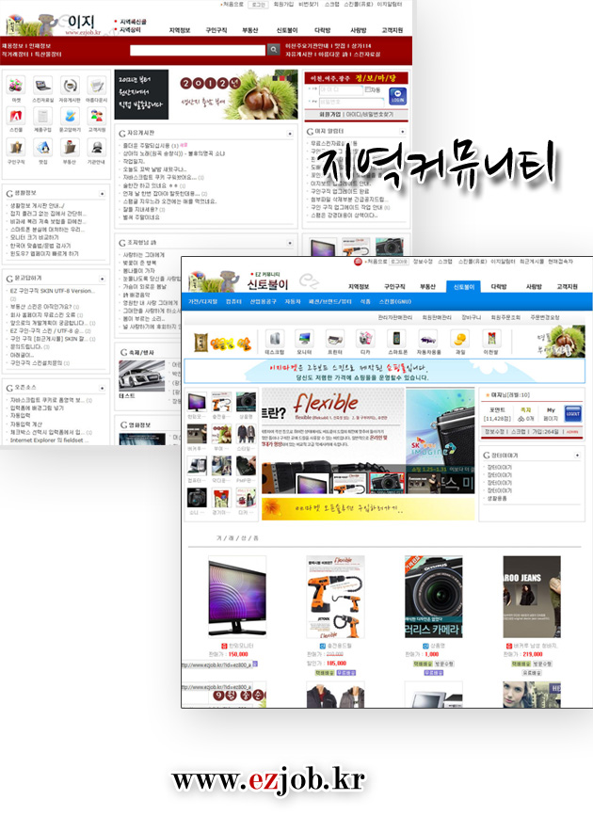Click the 정보수정 link in the shop window user box

tap(495, 431)
